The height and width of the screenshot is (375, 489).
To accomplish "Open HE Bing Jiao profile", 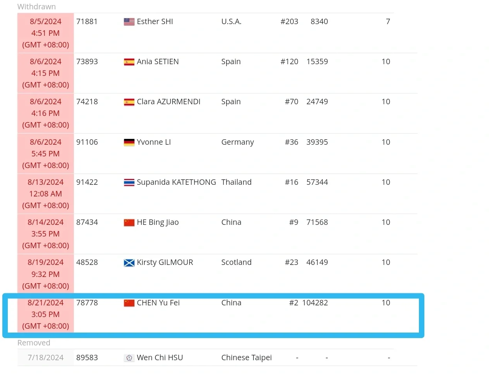I will (x=158, y=222).
